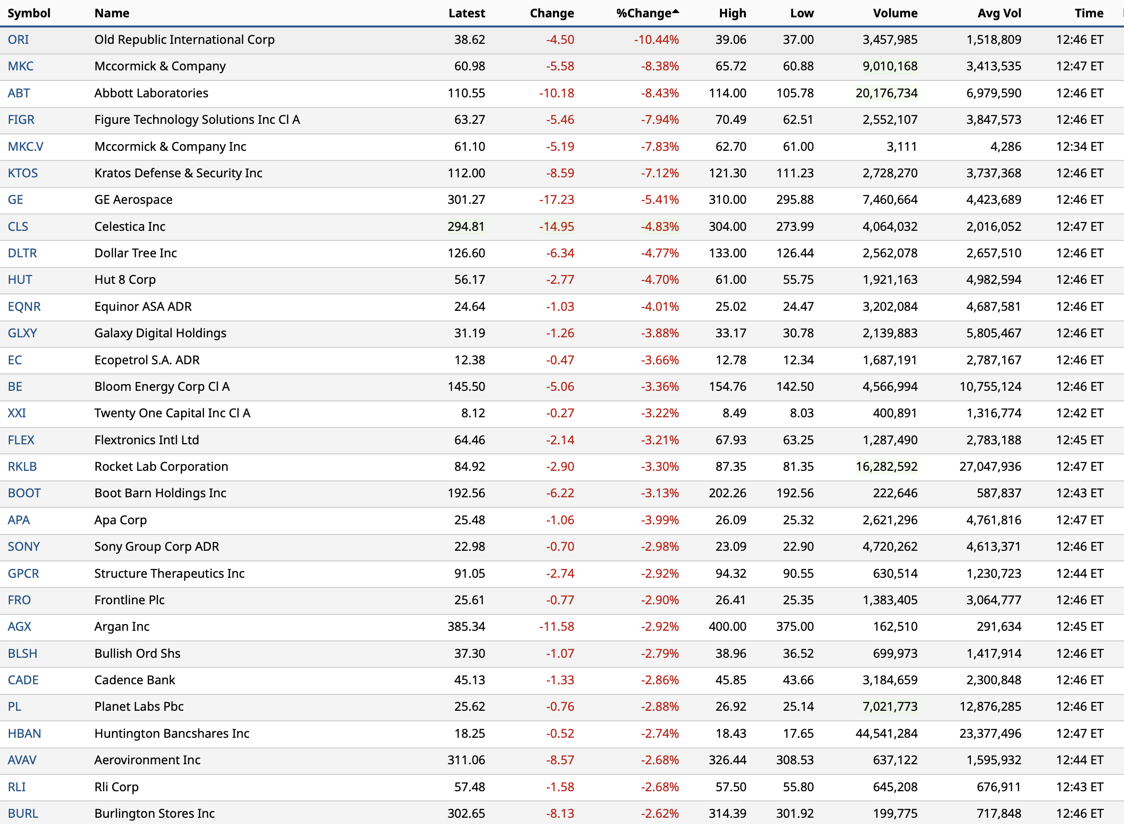This screenshot has height=824, width=1124.
Task: Open CLS Celestica symbol link
Action: point(18,226)
